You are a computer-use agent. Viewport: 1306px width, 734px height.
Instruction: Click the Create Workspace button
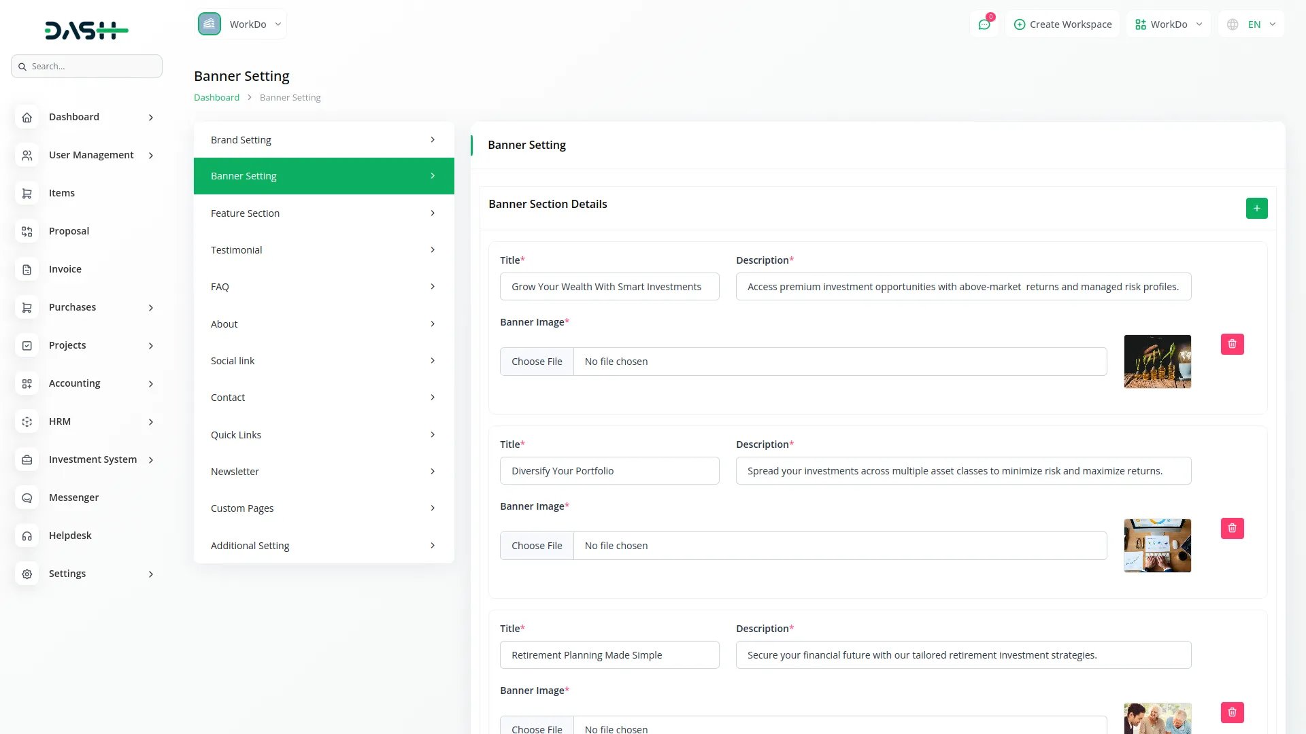(x=1062, y=24)
